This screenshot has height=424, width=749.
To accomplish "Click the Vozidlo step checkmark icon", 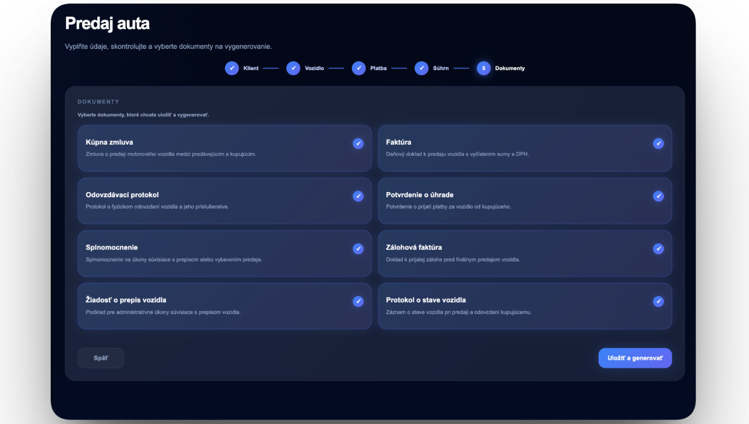I will coord(293,68).
